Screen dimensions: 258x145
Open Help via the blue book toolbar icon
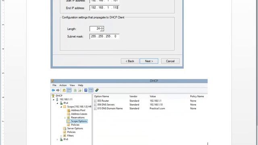[x=86, y=90]
